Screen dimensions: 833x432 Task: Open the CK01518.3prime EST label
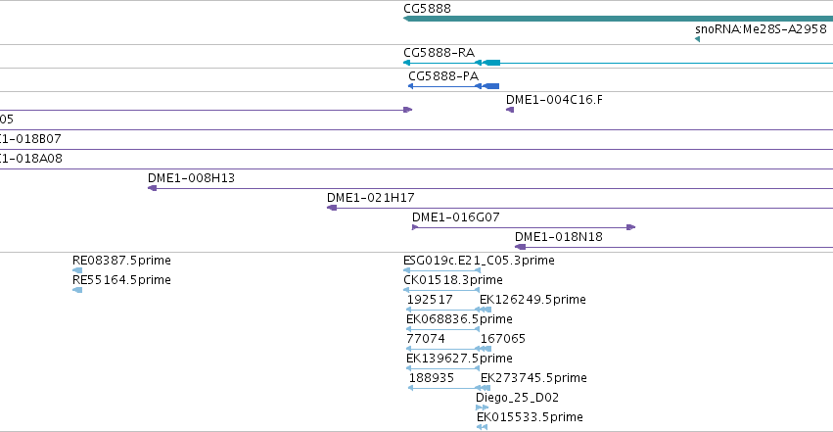[452, 280]
